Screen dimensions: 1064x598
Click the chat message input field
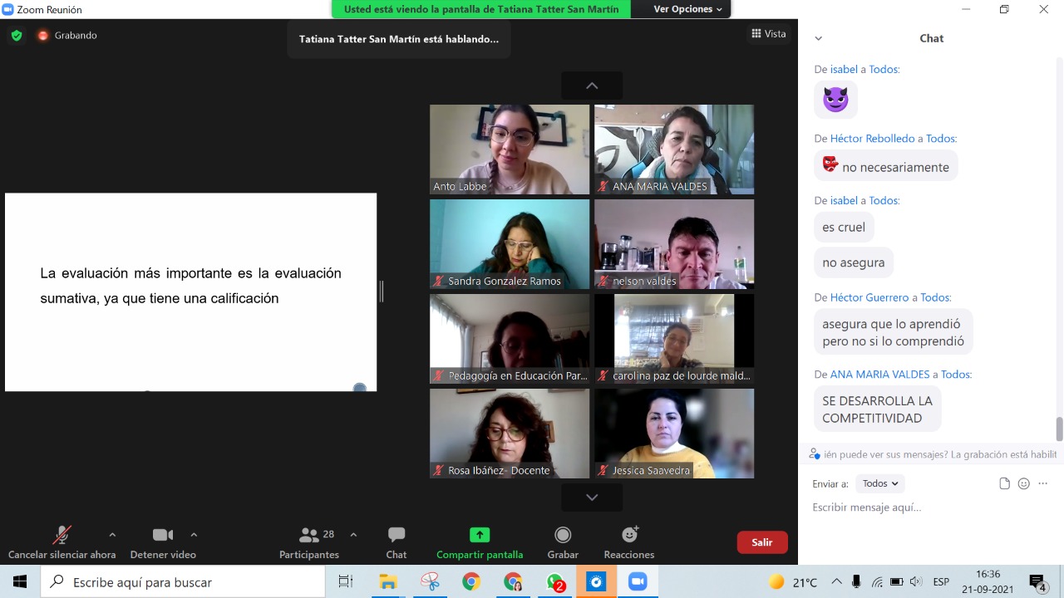pyautogui.click(x=923, y=507)
